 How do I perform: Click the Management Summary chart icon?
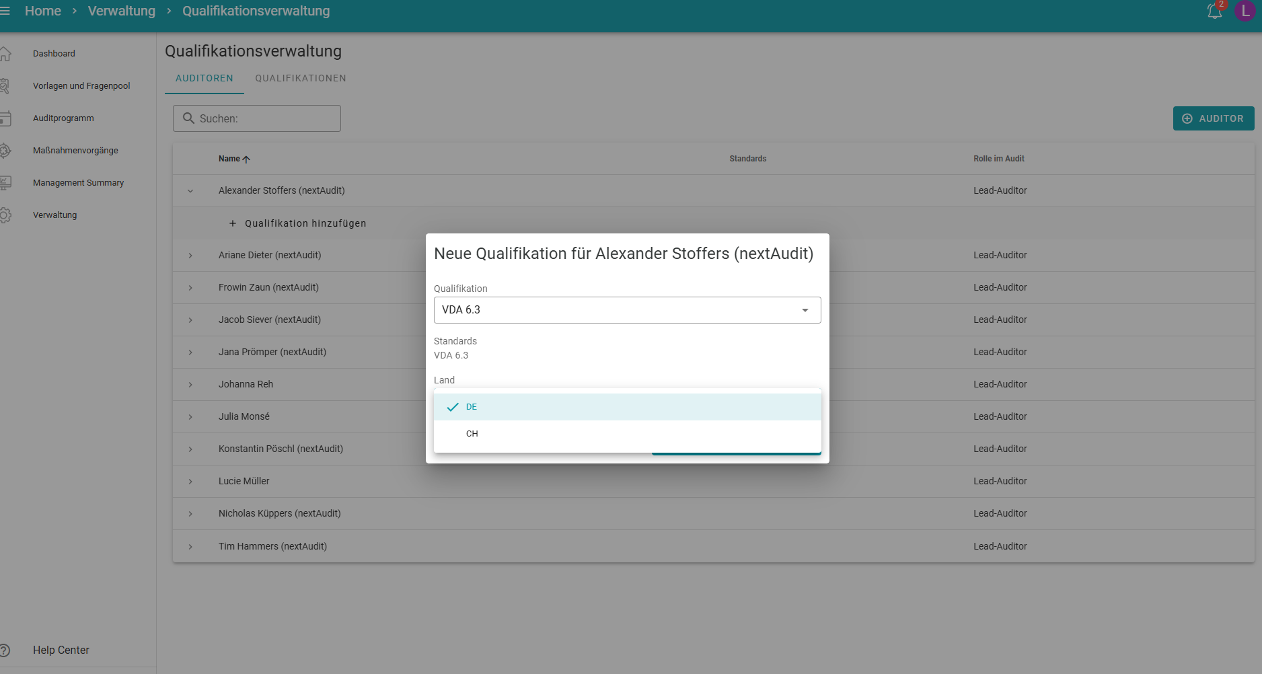(x=5, y=183)
